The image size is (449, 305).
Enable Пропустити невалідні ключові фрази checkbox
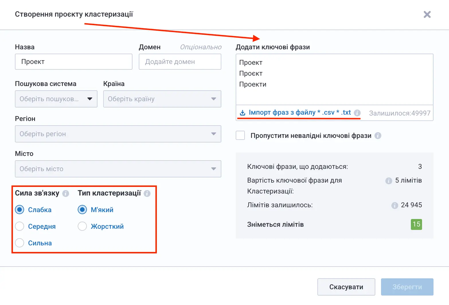pos(240,135)
